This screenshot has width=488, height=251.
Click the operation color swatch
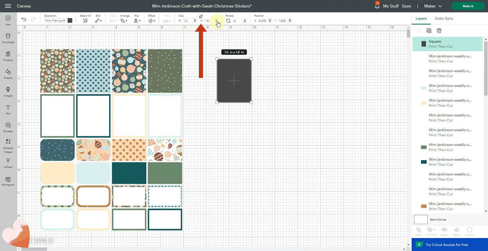click(70, 20)
